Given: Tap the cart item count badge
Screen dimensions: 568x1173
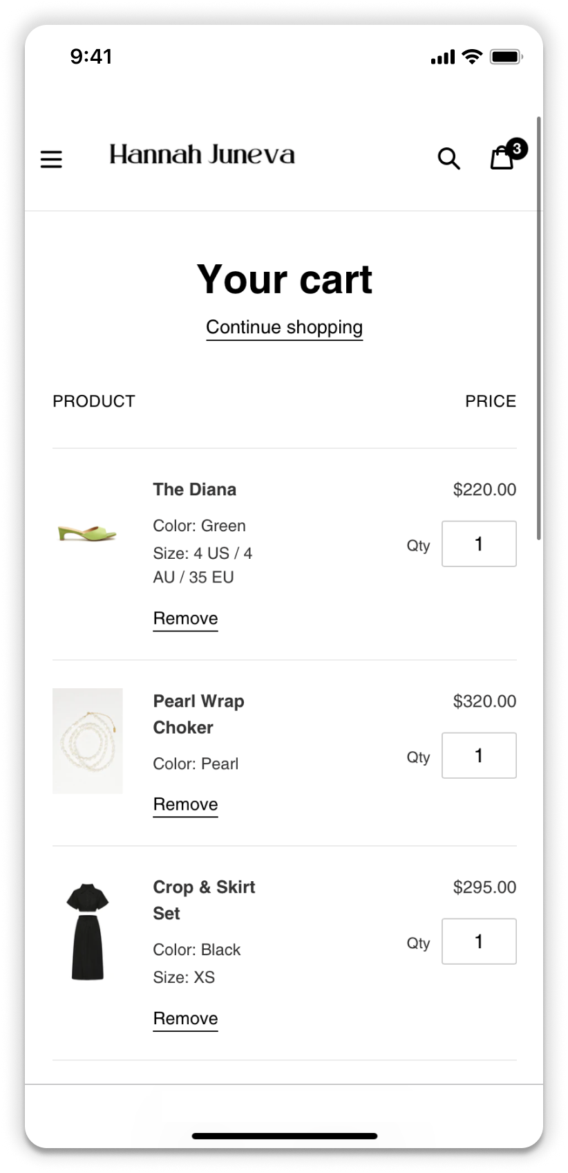Looking at the screenshot, I should click(517, 148).
